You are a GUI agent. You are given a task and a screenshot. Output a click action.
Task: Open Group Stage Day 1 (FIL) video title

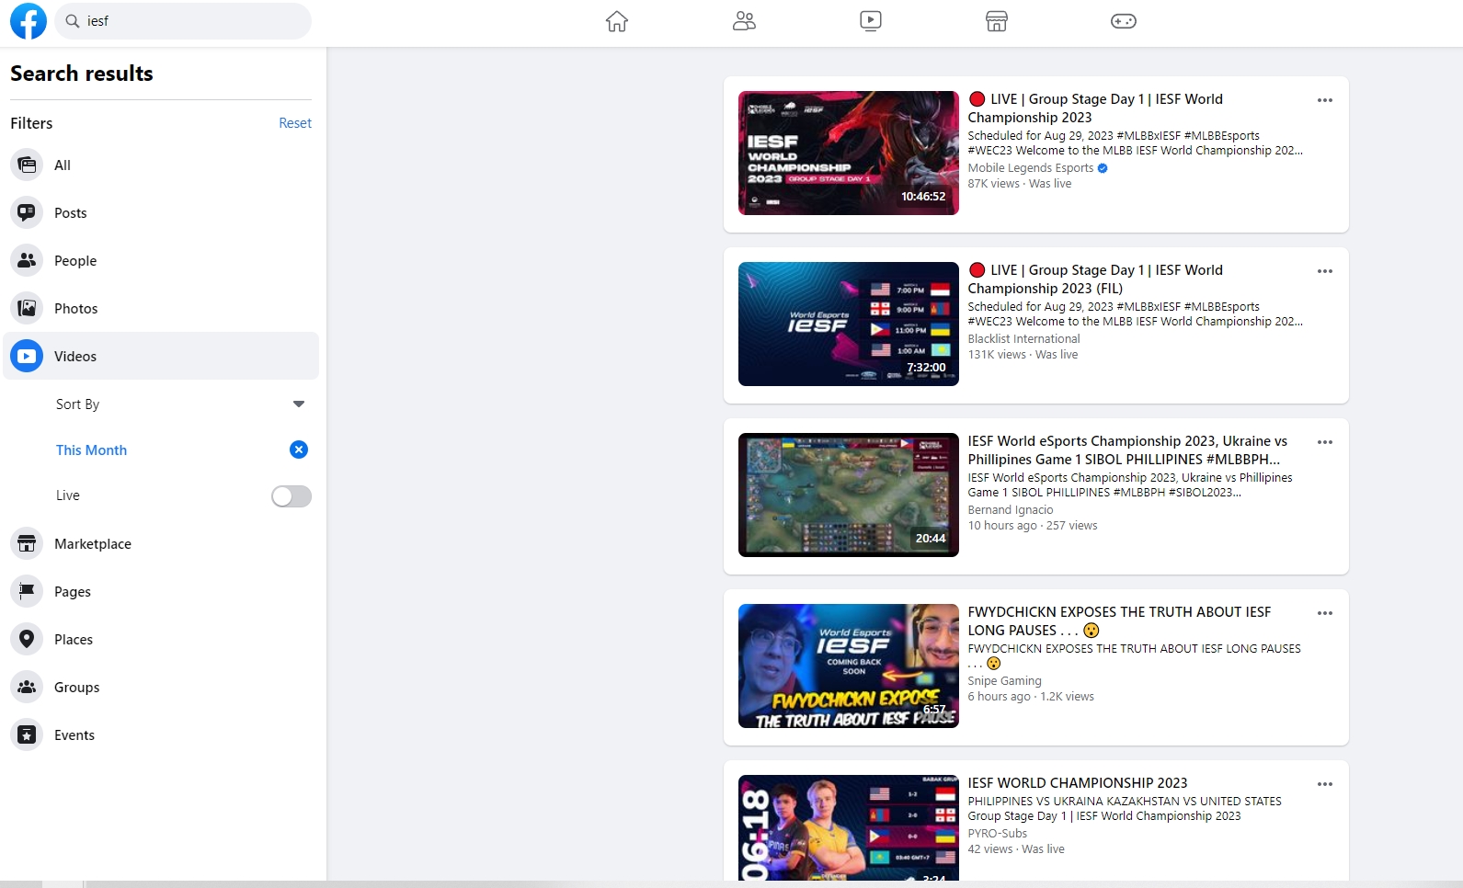(x=1095, y=279)
